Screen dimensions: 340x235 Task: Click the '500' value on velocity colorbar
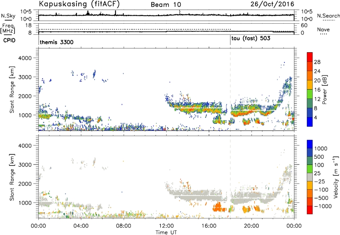click(x=319, y=157)
